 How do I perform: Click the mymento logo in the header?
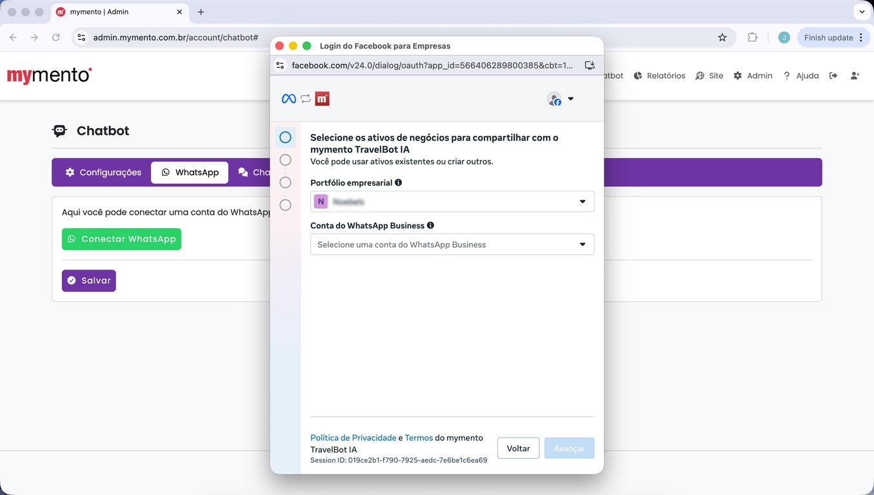[x=49, y=75]
